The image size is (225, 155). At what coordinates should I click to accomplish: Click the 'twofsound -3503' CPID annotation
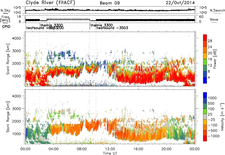click(112, 28)
